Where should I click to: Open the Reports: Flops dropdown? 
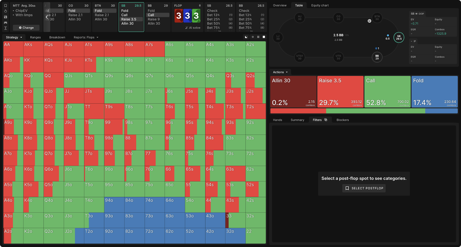pyautogui.click(x=86, y=37)
